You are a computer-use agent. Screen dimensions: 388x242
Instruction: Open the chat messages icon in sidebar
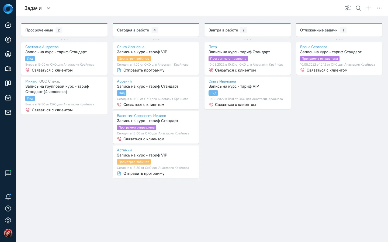click(x=8, y=173)
